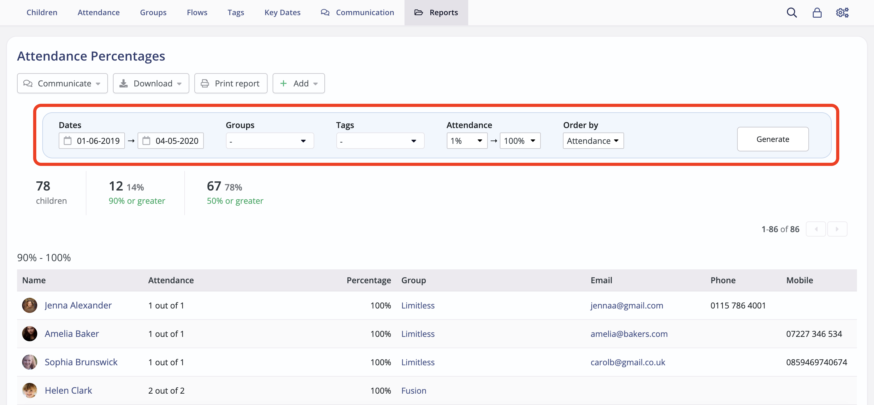
Task: Click the start date calendar icon
Action: pos(68,141)
